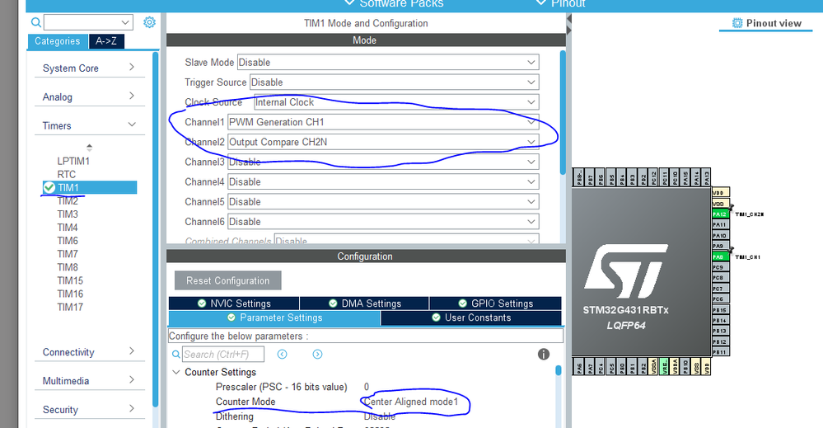
Task: Click the PC9 pin on the chip
Action: pyautogui.click(x=720, y=267)
